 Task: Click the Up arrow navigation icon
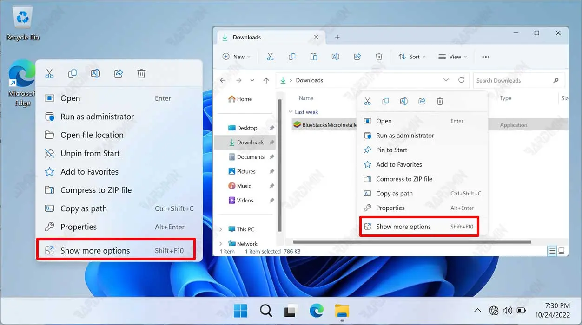tap(266, 80)
